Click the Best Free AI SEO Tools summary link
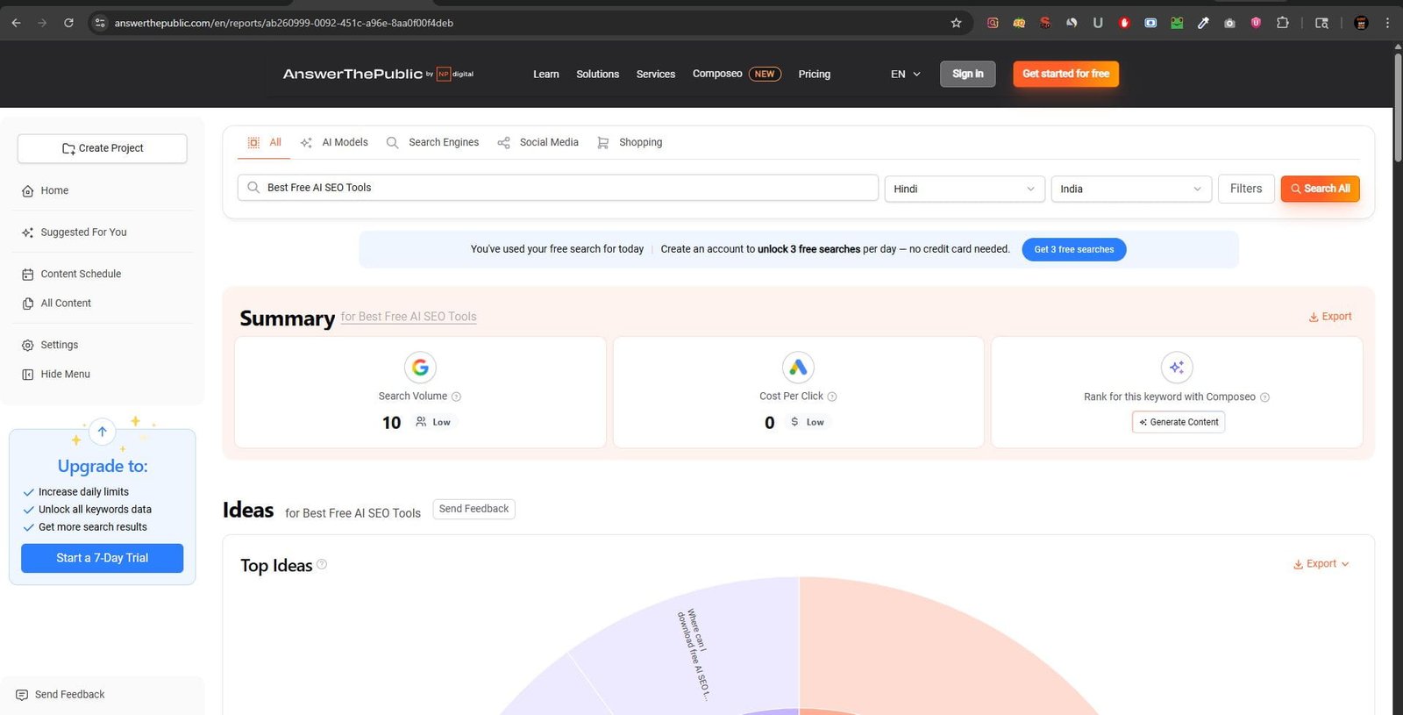Image resolution: width=1403 pixels, height=715 pixels. click(x=409, y=317)
